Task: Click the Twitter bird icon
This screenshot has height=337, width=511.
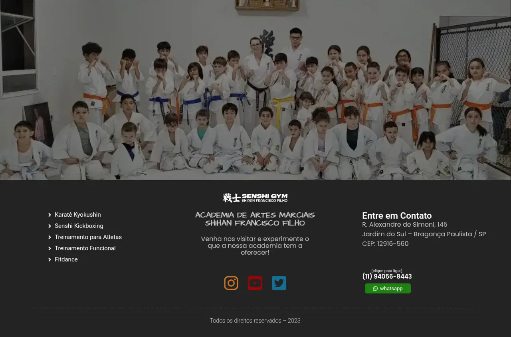Action: coord(279,283)
